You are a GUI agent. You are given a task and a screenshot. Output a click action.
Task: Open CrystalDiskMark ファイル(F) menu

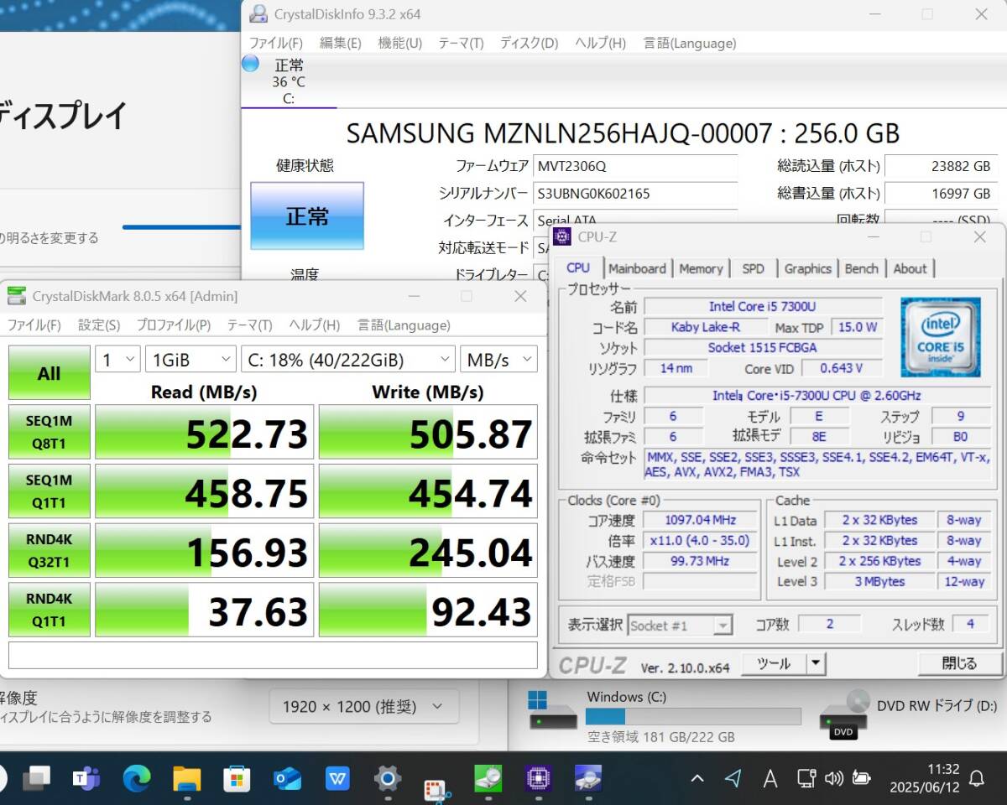[34, 325]
